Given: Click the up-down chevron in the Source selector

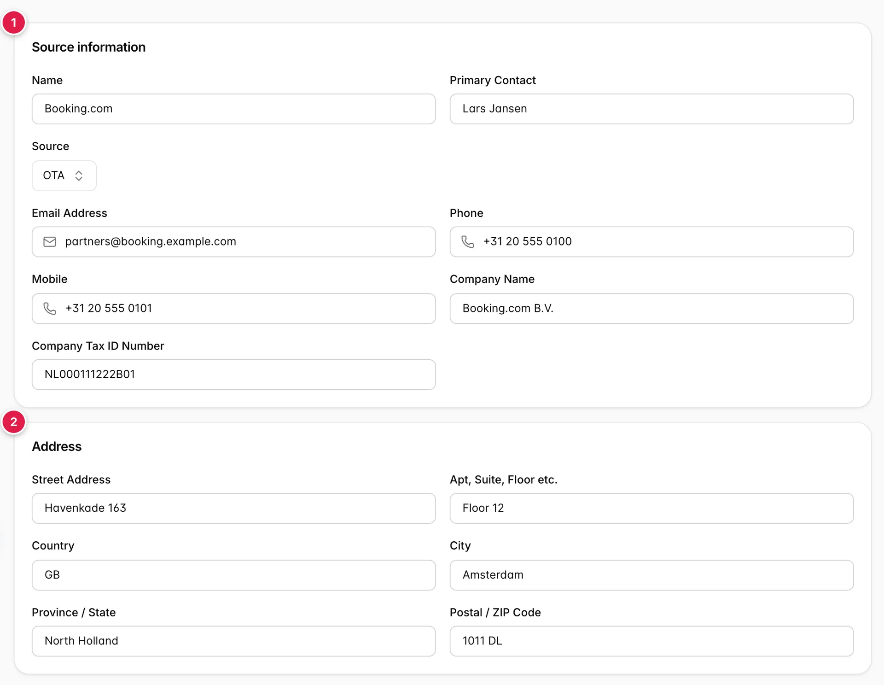Looking at the screenshot, I should [79, 176].
